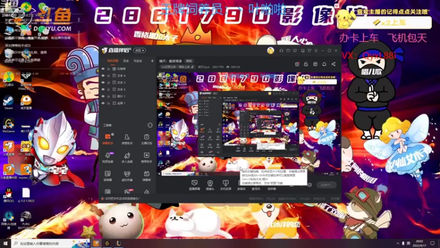The height and width of the screenshot is (248, 440).
Task: Add a new scene with plus icon
Action: [x=152, y=61]
